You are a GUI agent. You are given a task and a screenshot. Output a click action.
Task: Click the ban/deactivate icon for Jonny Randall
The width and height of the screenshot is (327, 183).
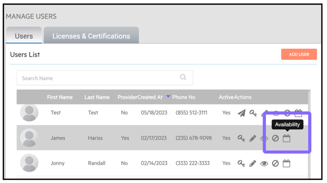click(275, 163)
